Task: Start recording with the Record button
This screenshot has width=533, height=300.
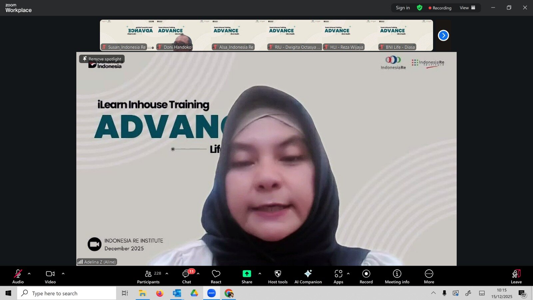Action: (x=366, y=276)
